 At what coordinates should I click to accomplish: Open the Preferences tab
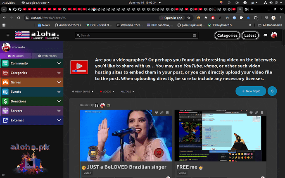pyautogui.click(x=47, y=55)
